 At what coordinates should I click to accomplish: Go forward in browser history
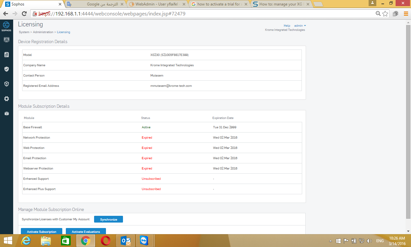click(15, 14)
